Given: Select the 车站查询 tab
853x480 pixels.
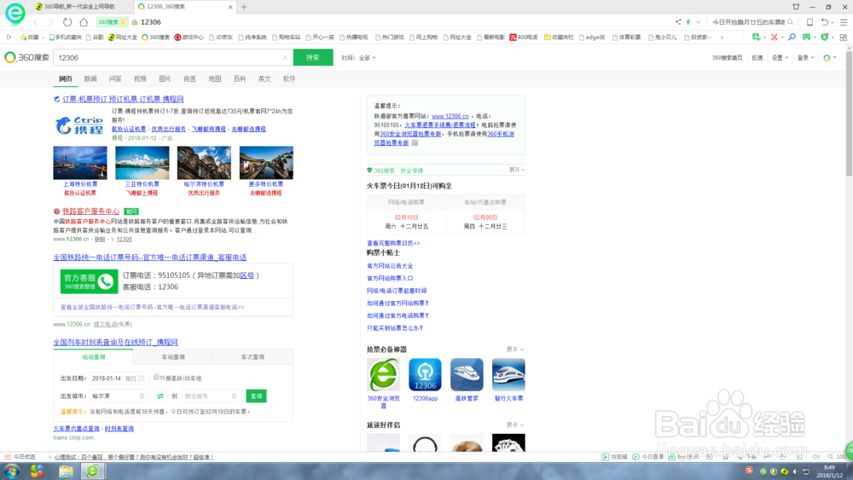Looking at the screenshot, I should 173,357.
